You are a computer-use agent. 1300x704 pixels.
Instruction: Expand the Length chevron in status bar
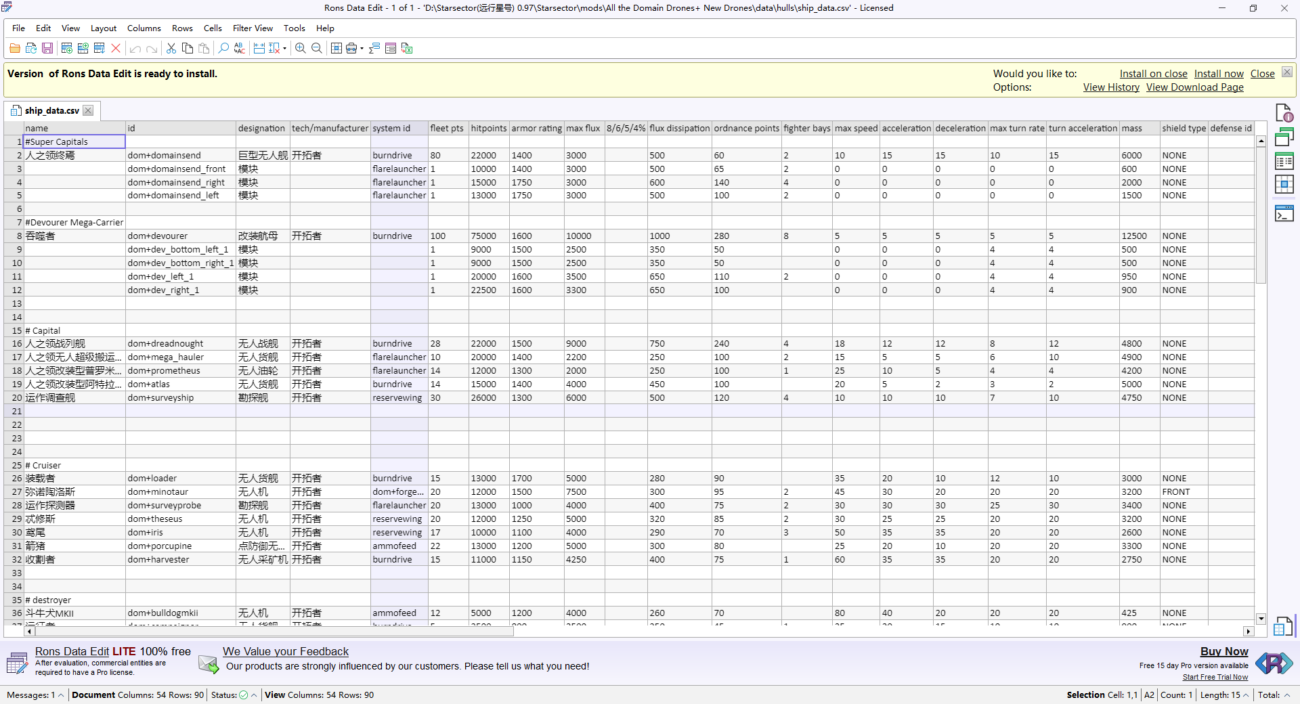coord(1245,695)
